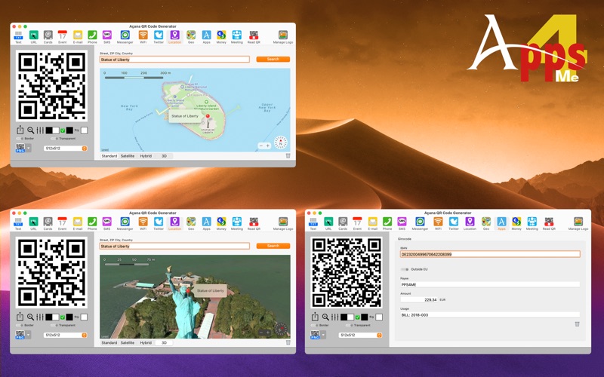Open Geo tool in the 3D view window

tap(191, 223)
